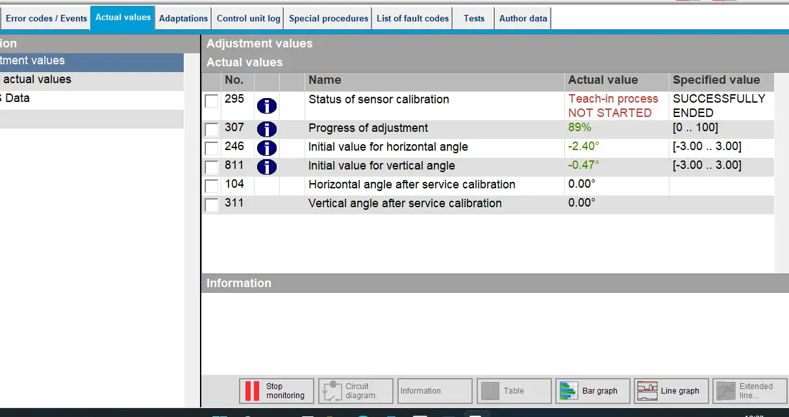Open the Adaptations tab

[x=183, y=18]
